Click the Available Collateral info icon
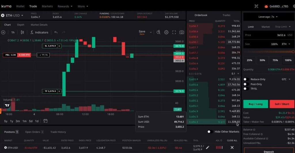The height and width of the screenshot is (153, 295). [267, 139]
